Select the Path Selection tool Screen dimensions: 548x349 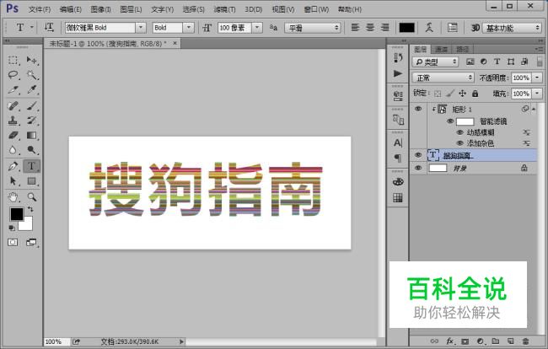(13, 181)
